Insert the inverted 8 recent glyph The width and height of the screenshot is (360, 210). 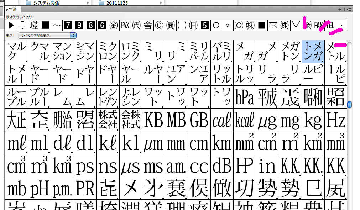tap(91, 25)
